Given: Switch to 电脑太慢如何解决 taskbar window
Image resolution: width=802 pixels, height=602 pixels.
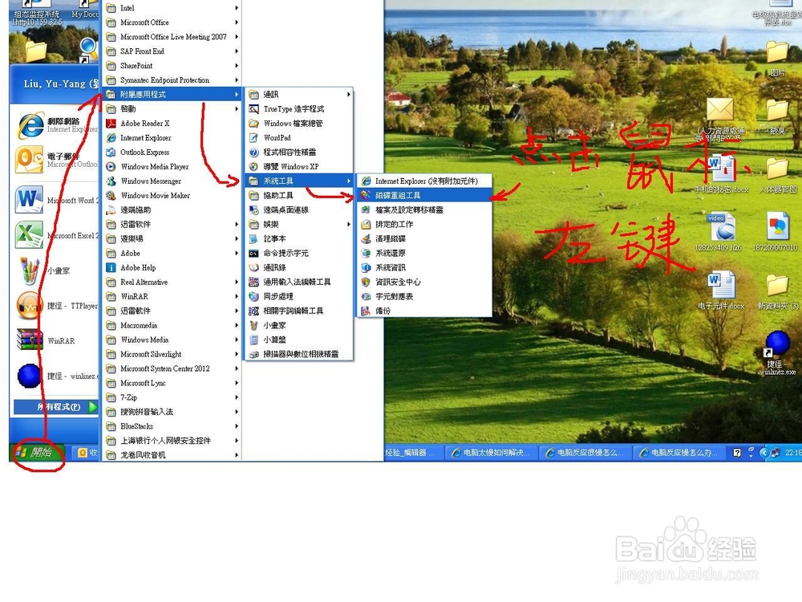Looking at the screenshot, I should coord(492,453).
